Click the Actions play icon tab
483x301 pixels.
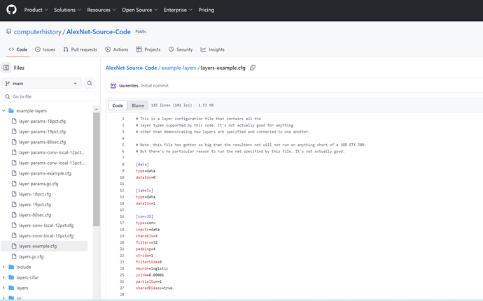pos(116,50)
